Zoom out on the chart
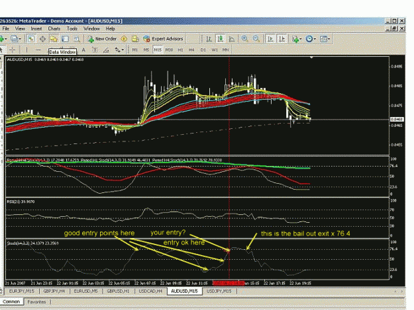The height and width of the screenshot is (310, 414). pyautogui.click(x=256, y=39)
